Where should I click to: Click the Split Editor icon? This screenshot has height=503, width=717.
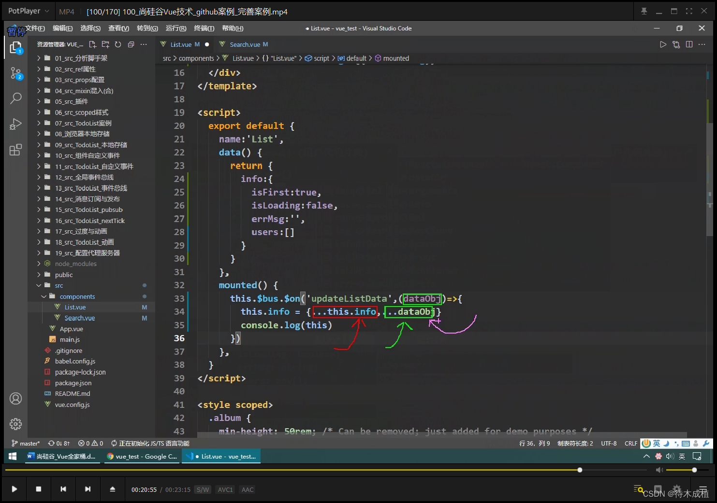click(689, 44)
